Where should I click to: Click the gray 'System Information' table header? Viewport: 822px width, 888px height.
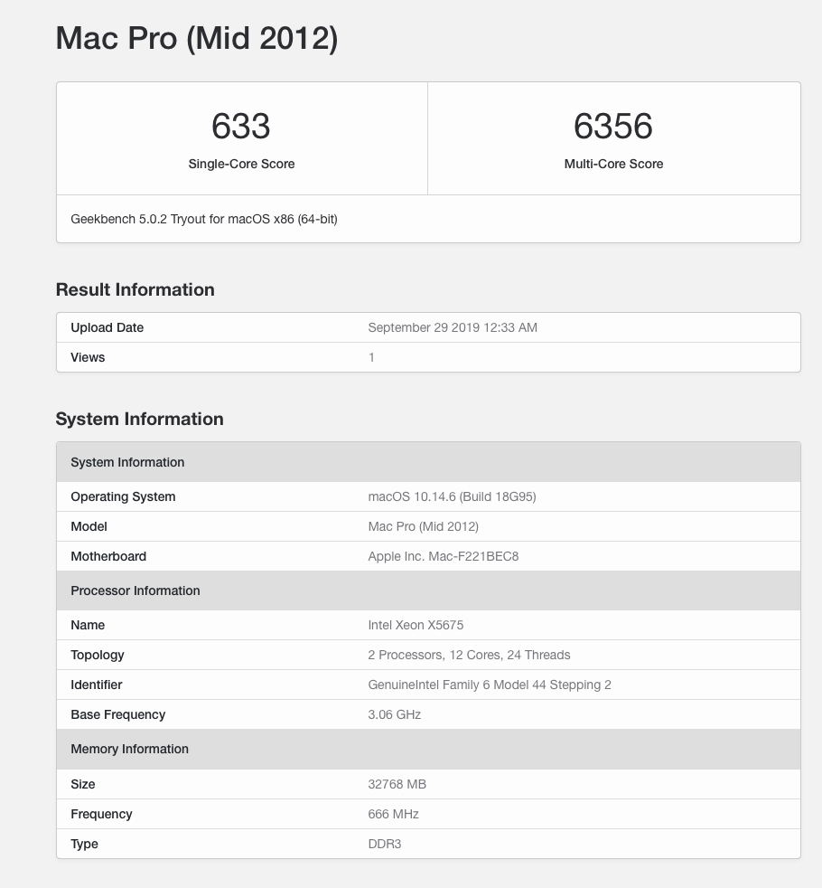point(428,462)
